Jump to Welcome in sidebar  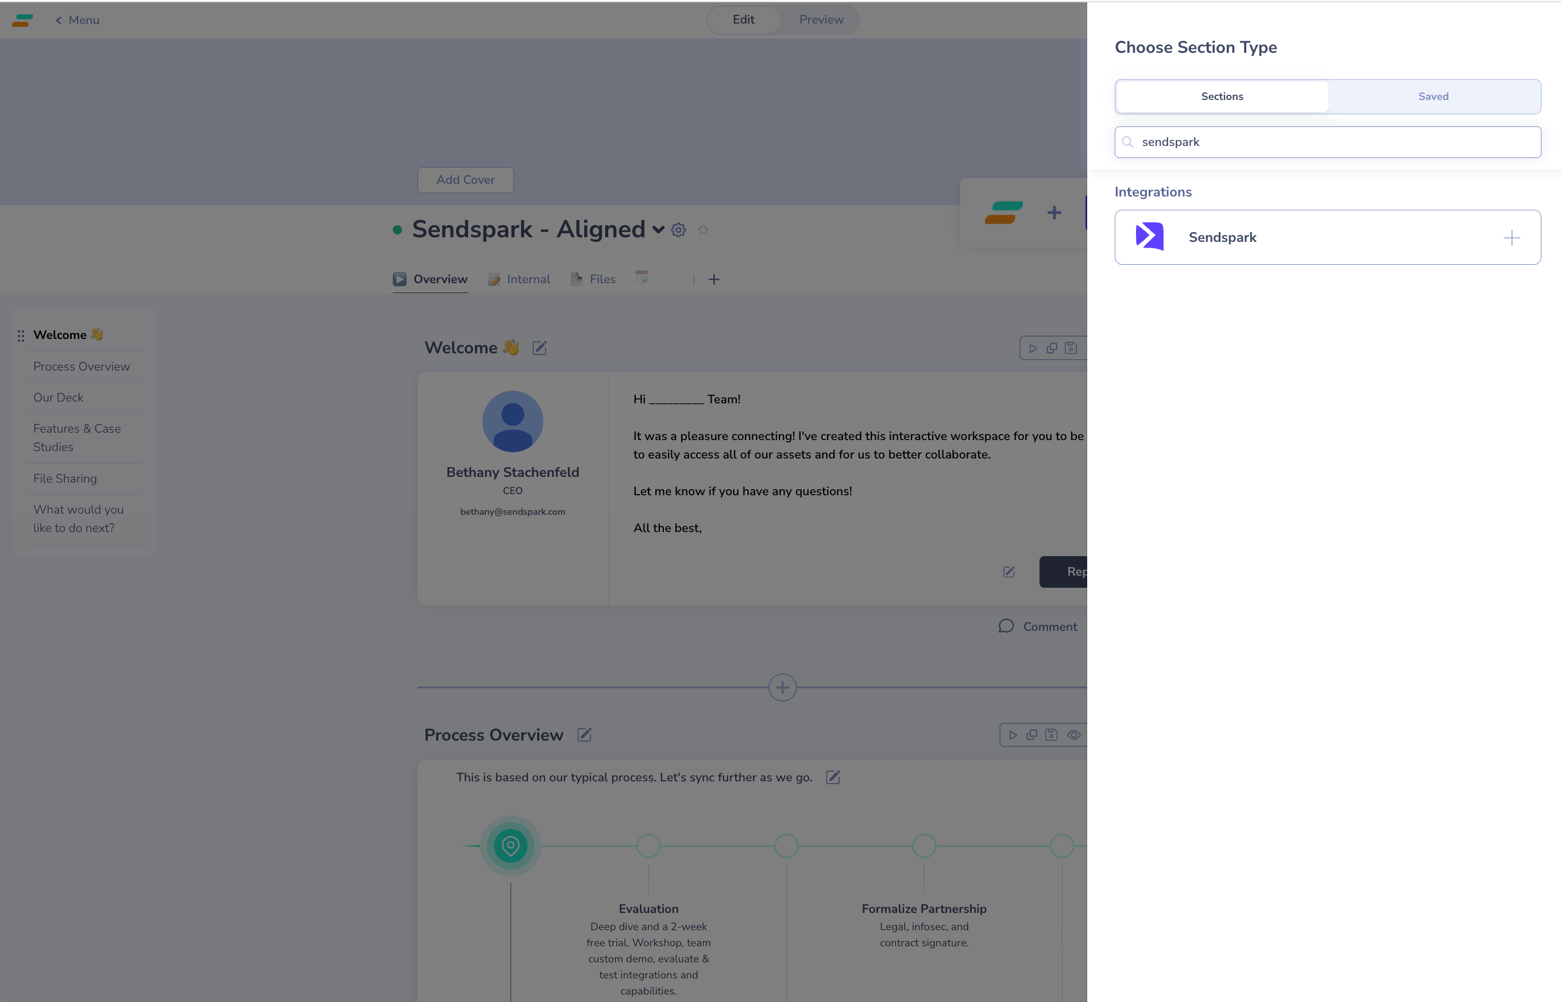click(68, 334)
